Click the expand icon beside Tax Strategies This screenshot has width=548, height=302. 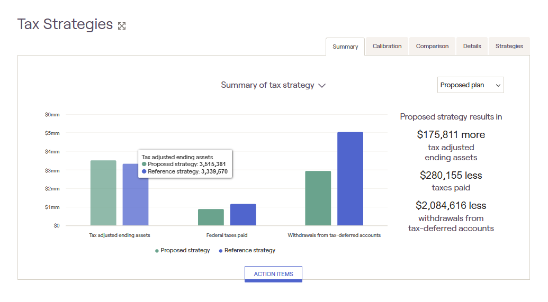point(122,26)
